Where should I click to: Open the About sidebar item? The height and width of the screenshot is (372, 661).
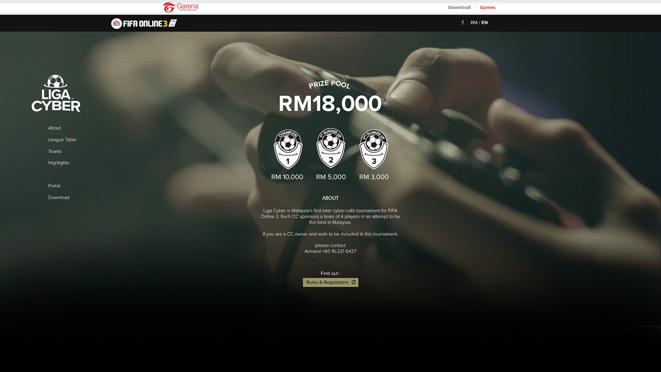click(x=55, y=128)
